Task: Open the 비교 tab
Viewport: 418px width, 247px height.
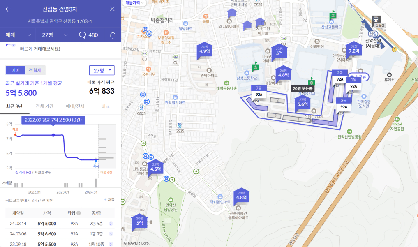Action: (106, 106)
